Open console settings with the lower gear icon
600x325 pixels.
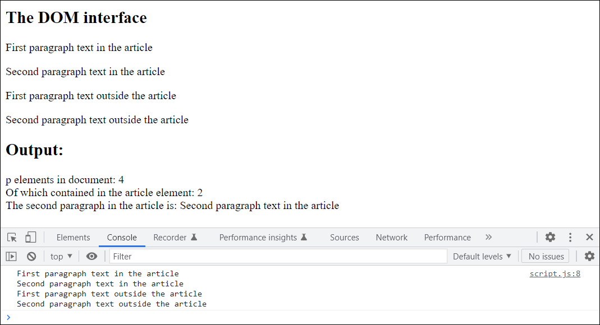point(589,256)
